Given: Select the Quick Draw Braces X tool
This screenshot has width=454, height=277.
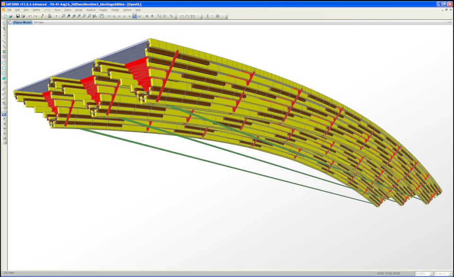Looking at the screenshot, I should [4, 52].
